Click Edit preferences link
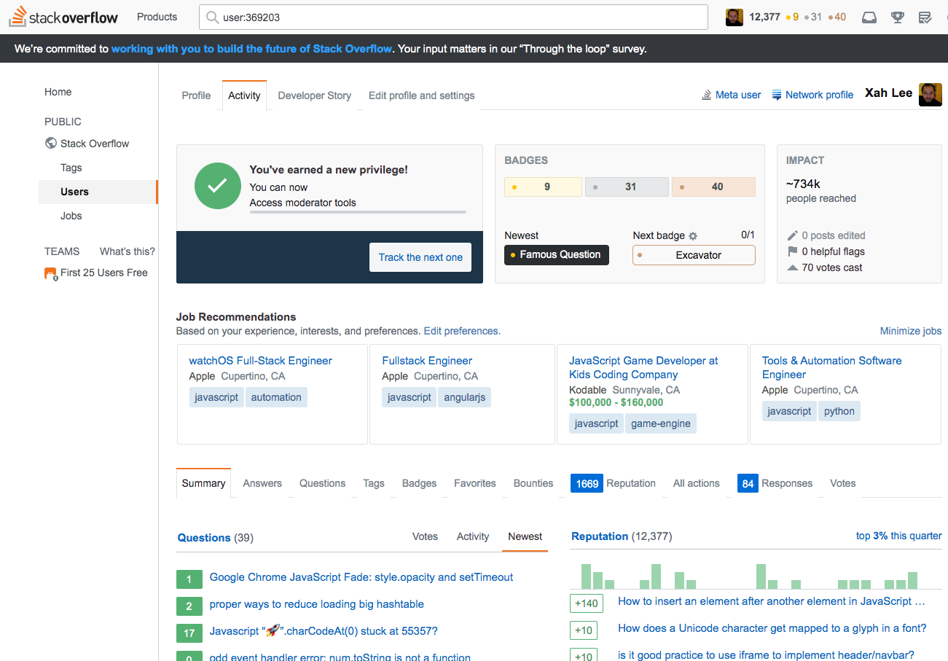948x661 pixels. (462, 331)
